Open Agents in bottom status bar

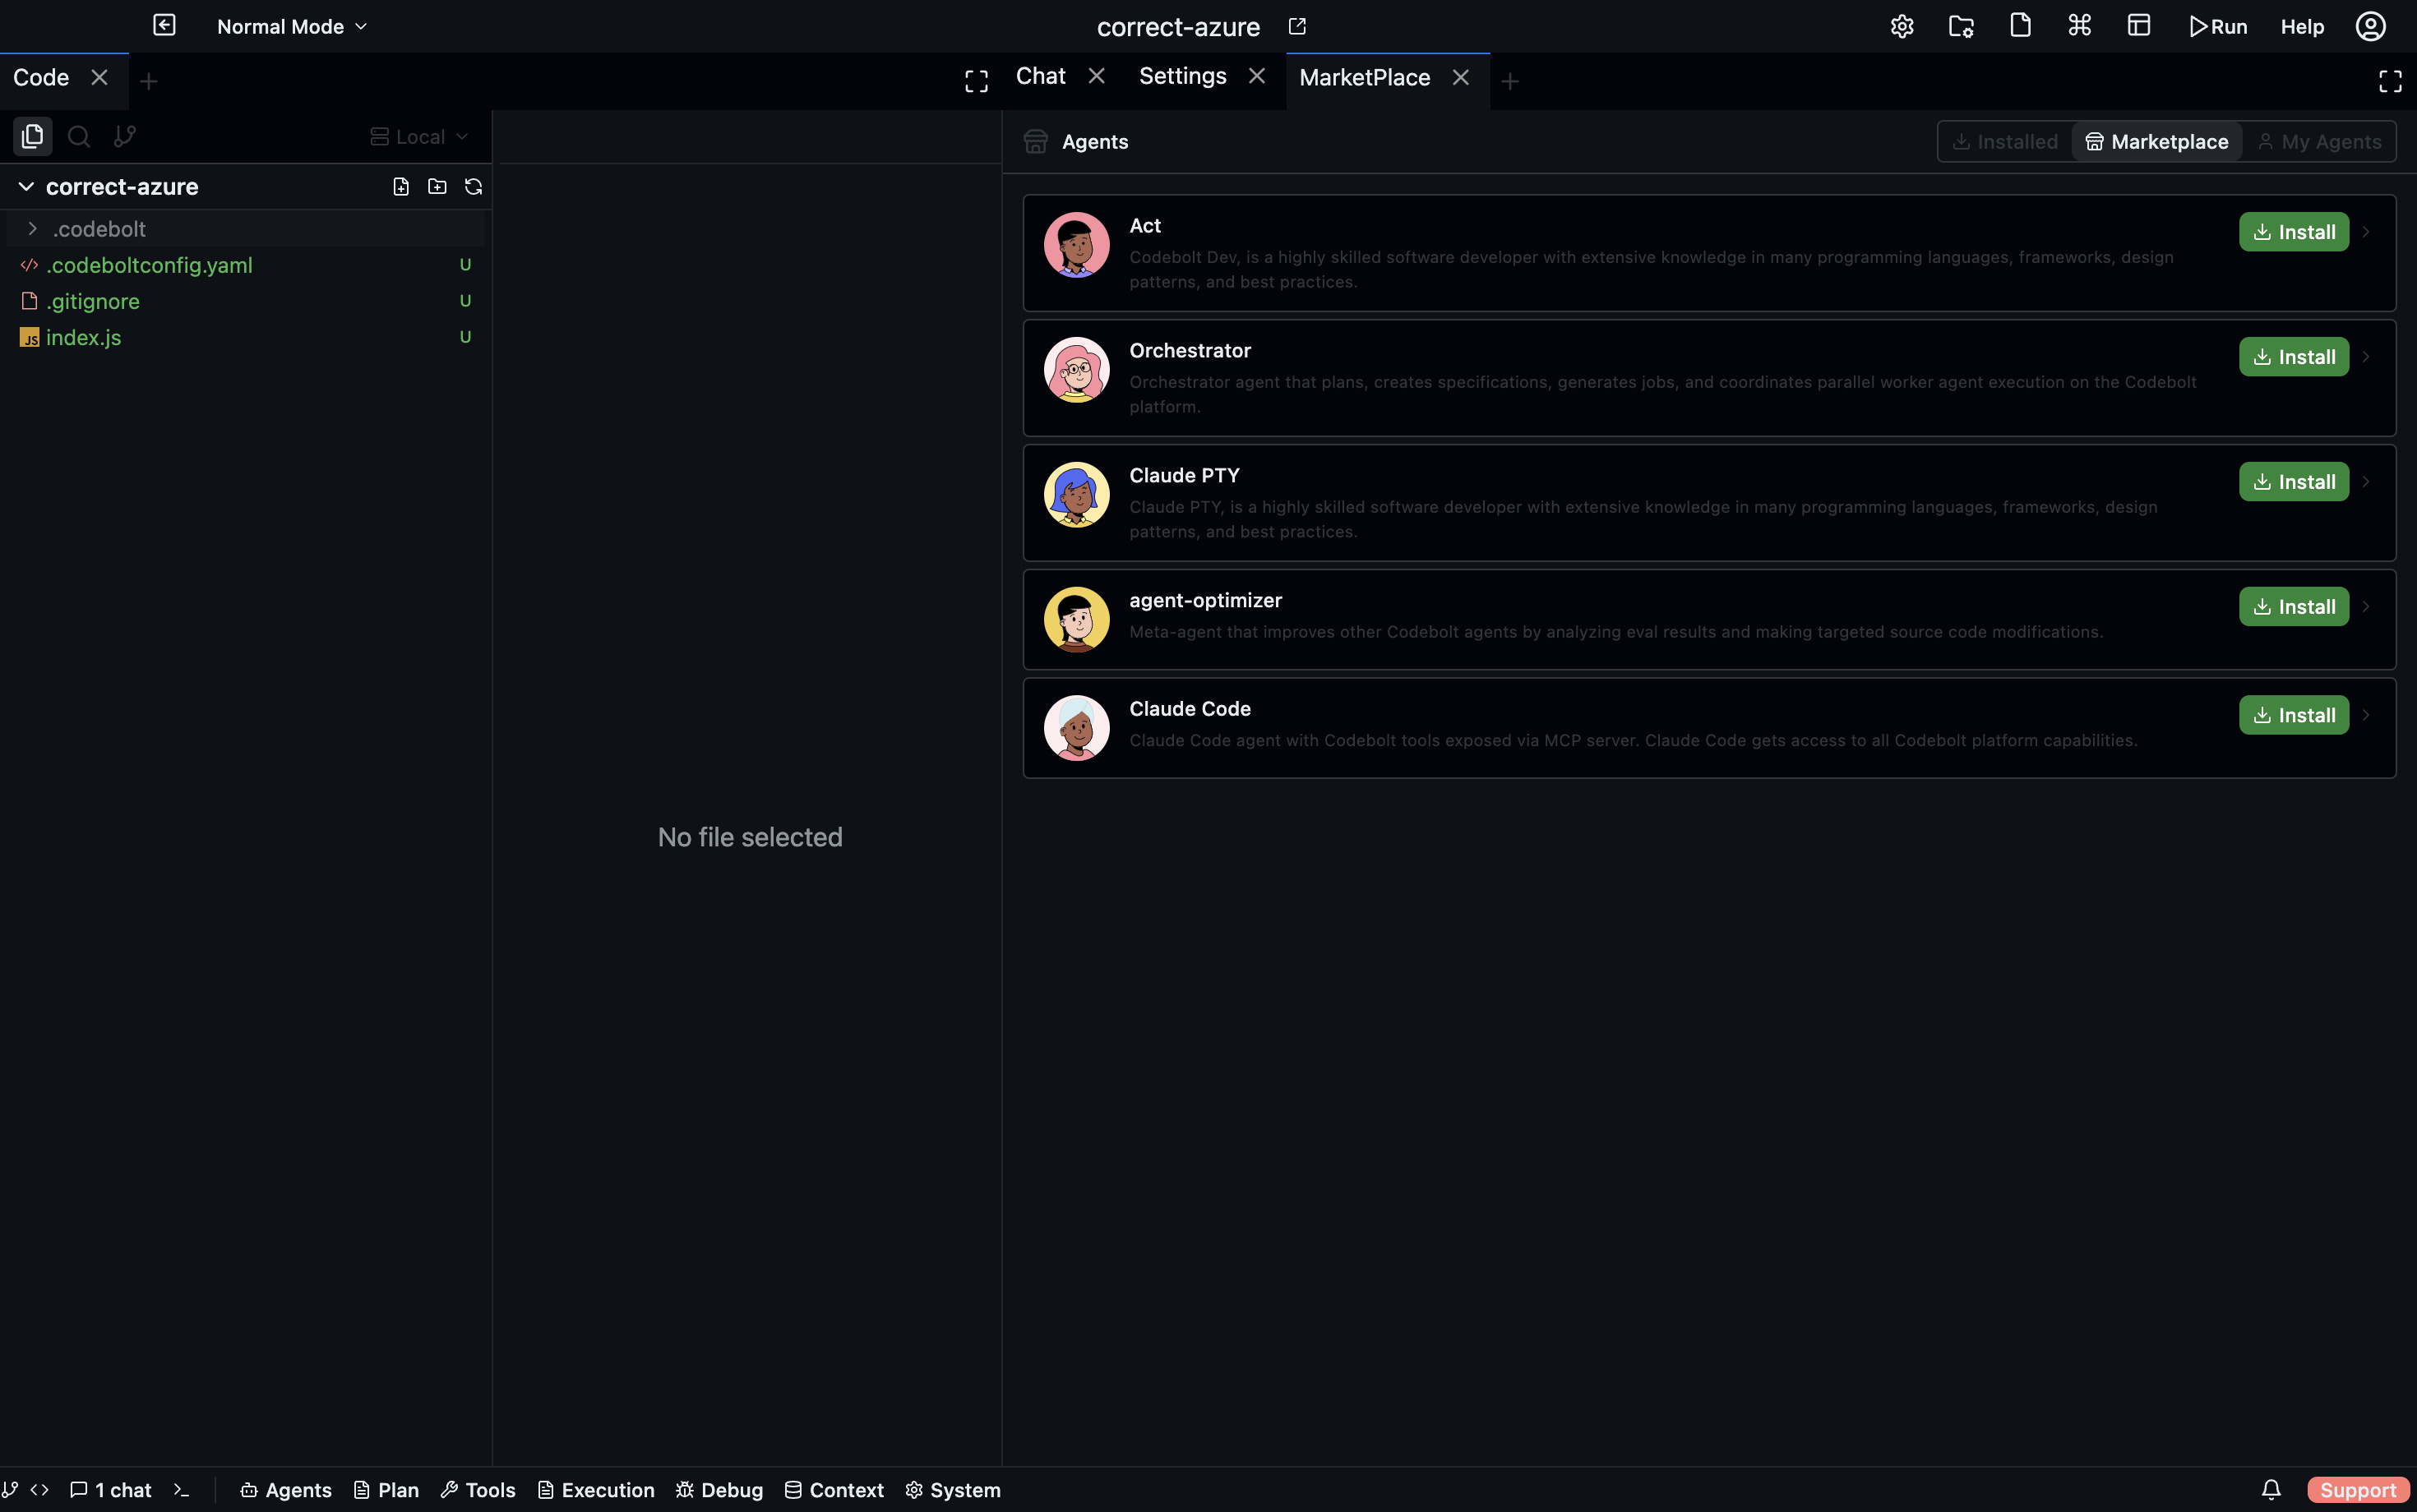click(286, 1490)
